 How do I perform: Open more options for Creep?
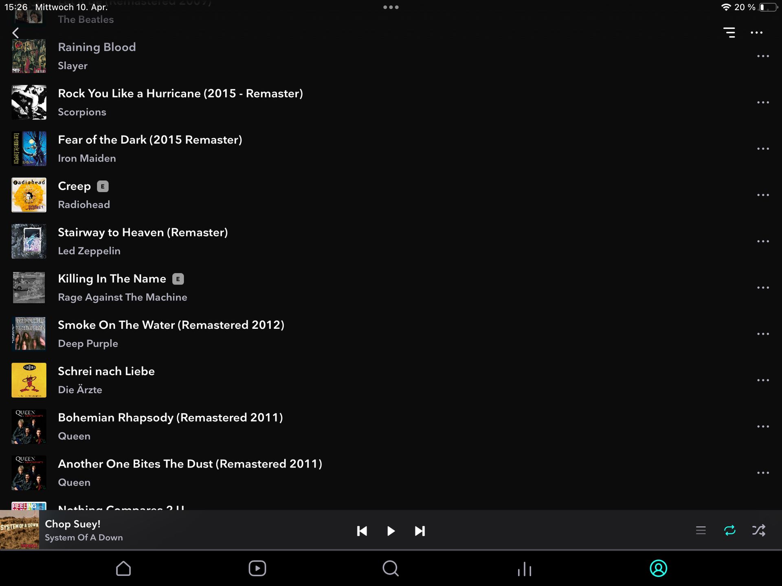point(763,195)
